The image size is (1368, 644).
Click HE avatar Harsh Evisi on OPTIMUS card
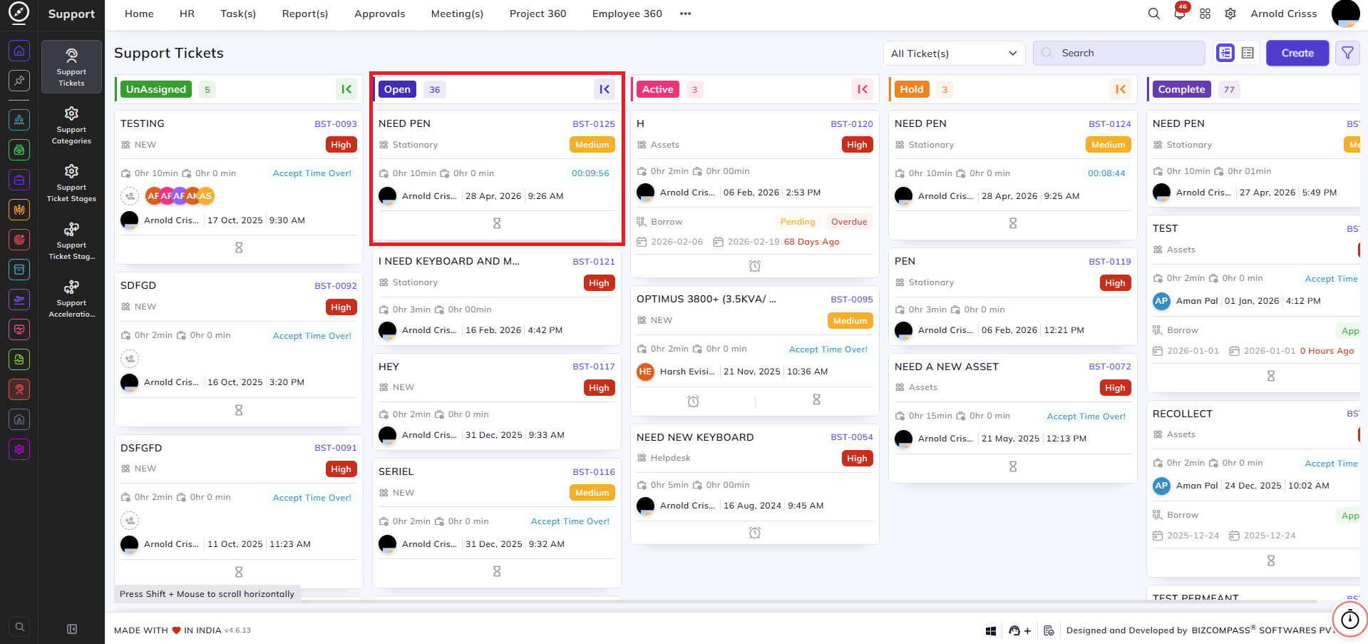coord(645,372)
